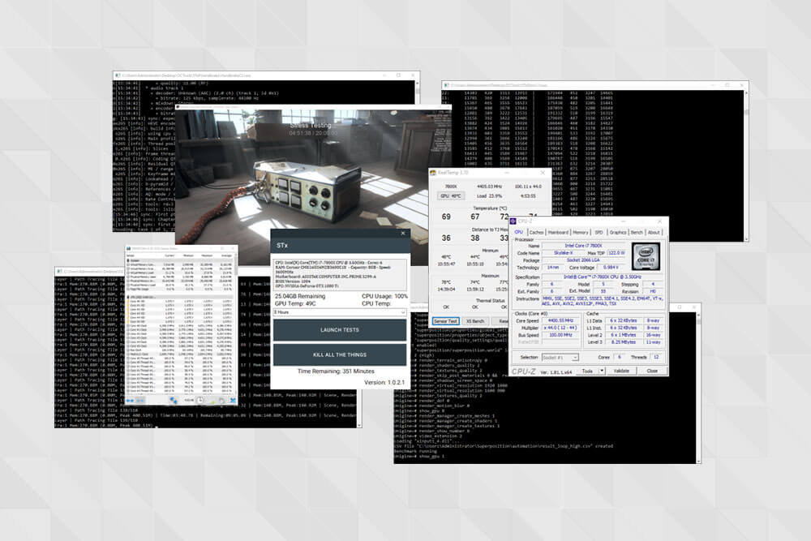811x541 pixels.
Task: Click the XS Bench button in RealTemp
Action: (x=475, y=321)
